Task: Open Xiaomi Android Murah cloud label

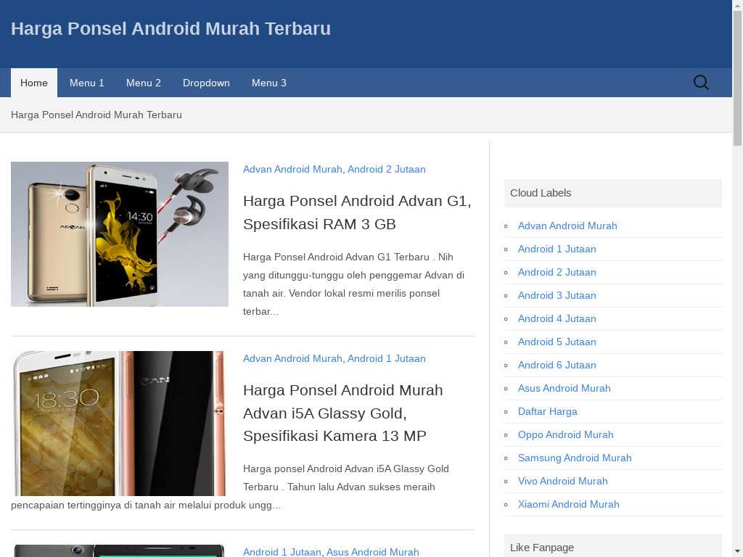Action: tap(568, 505)
